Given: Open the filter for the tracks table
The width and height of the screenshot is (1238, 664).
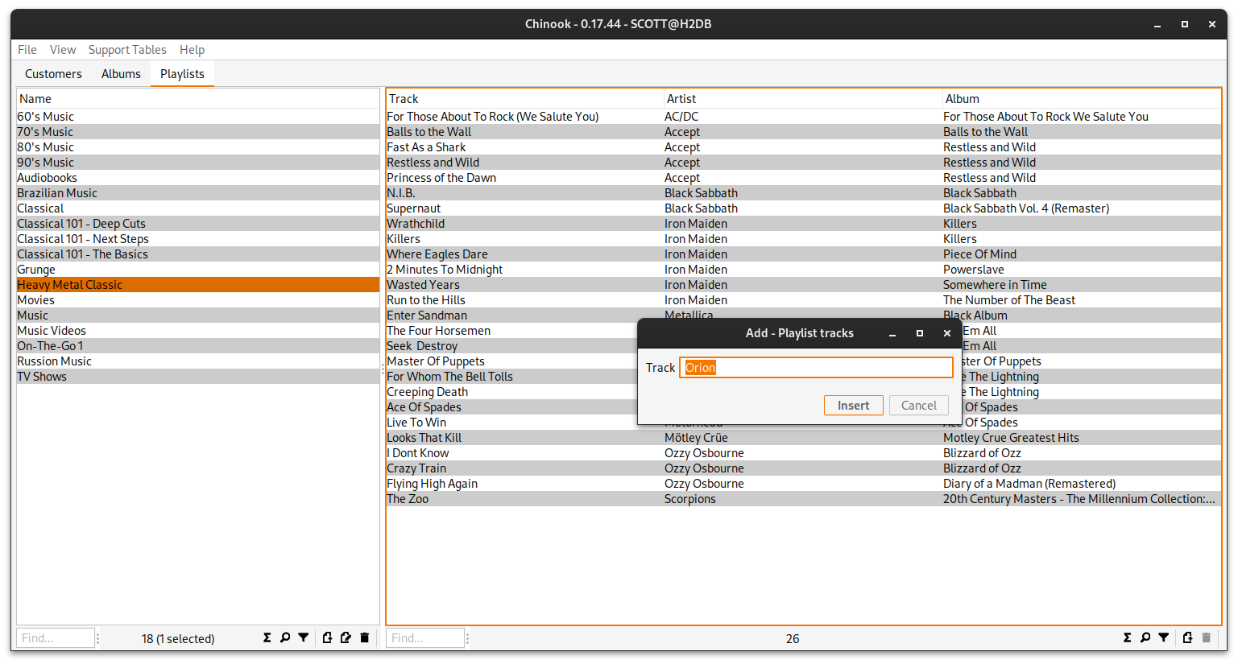Looking at the screenshot, I should (1164, 637).
